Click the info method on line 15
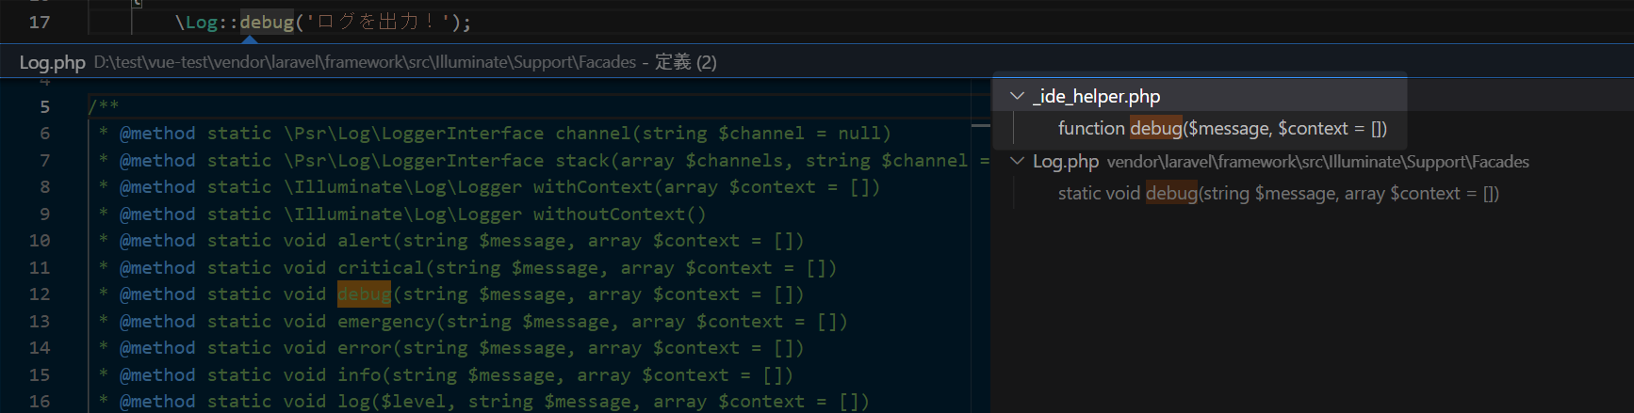1634x413 pixels. coord(359,375)
